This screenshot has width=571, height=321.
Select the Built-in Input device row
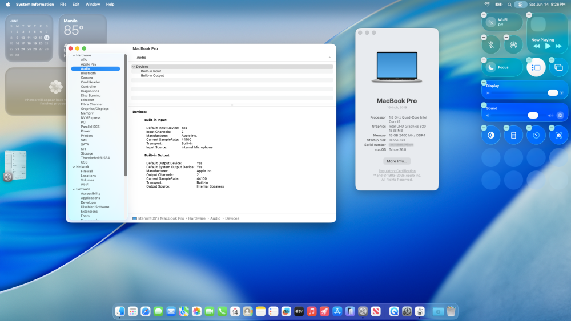click(232, 71)
